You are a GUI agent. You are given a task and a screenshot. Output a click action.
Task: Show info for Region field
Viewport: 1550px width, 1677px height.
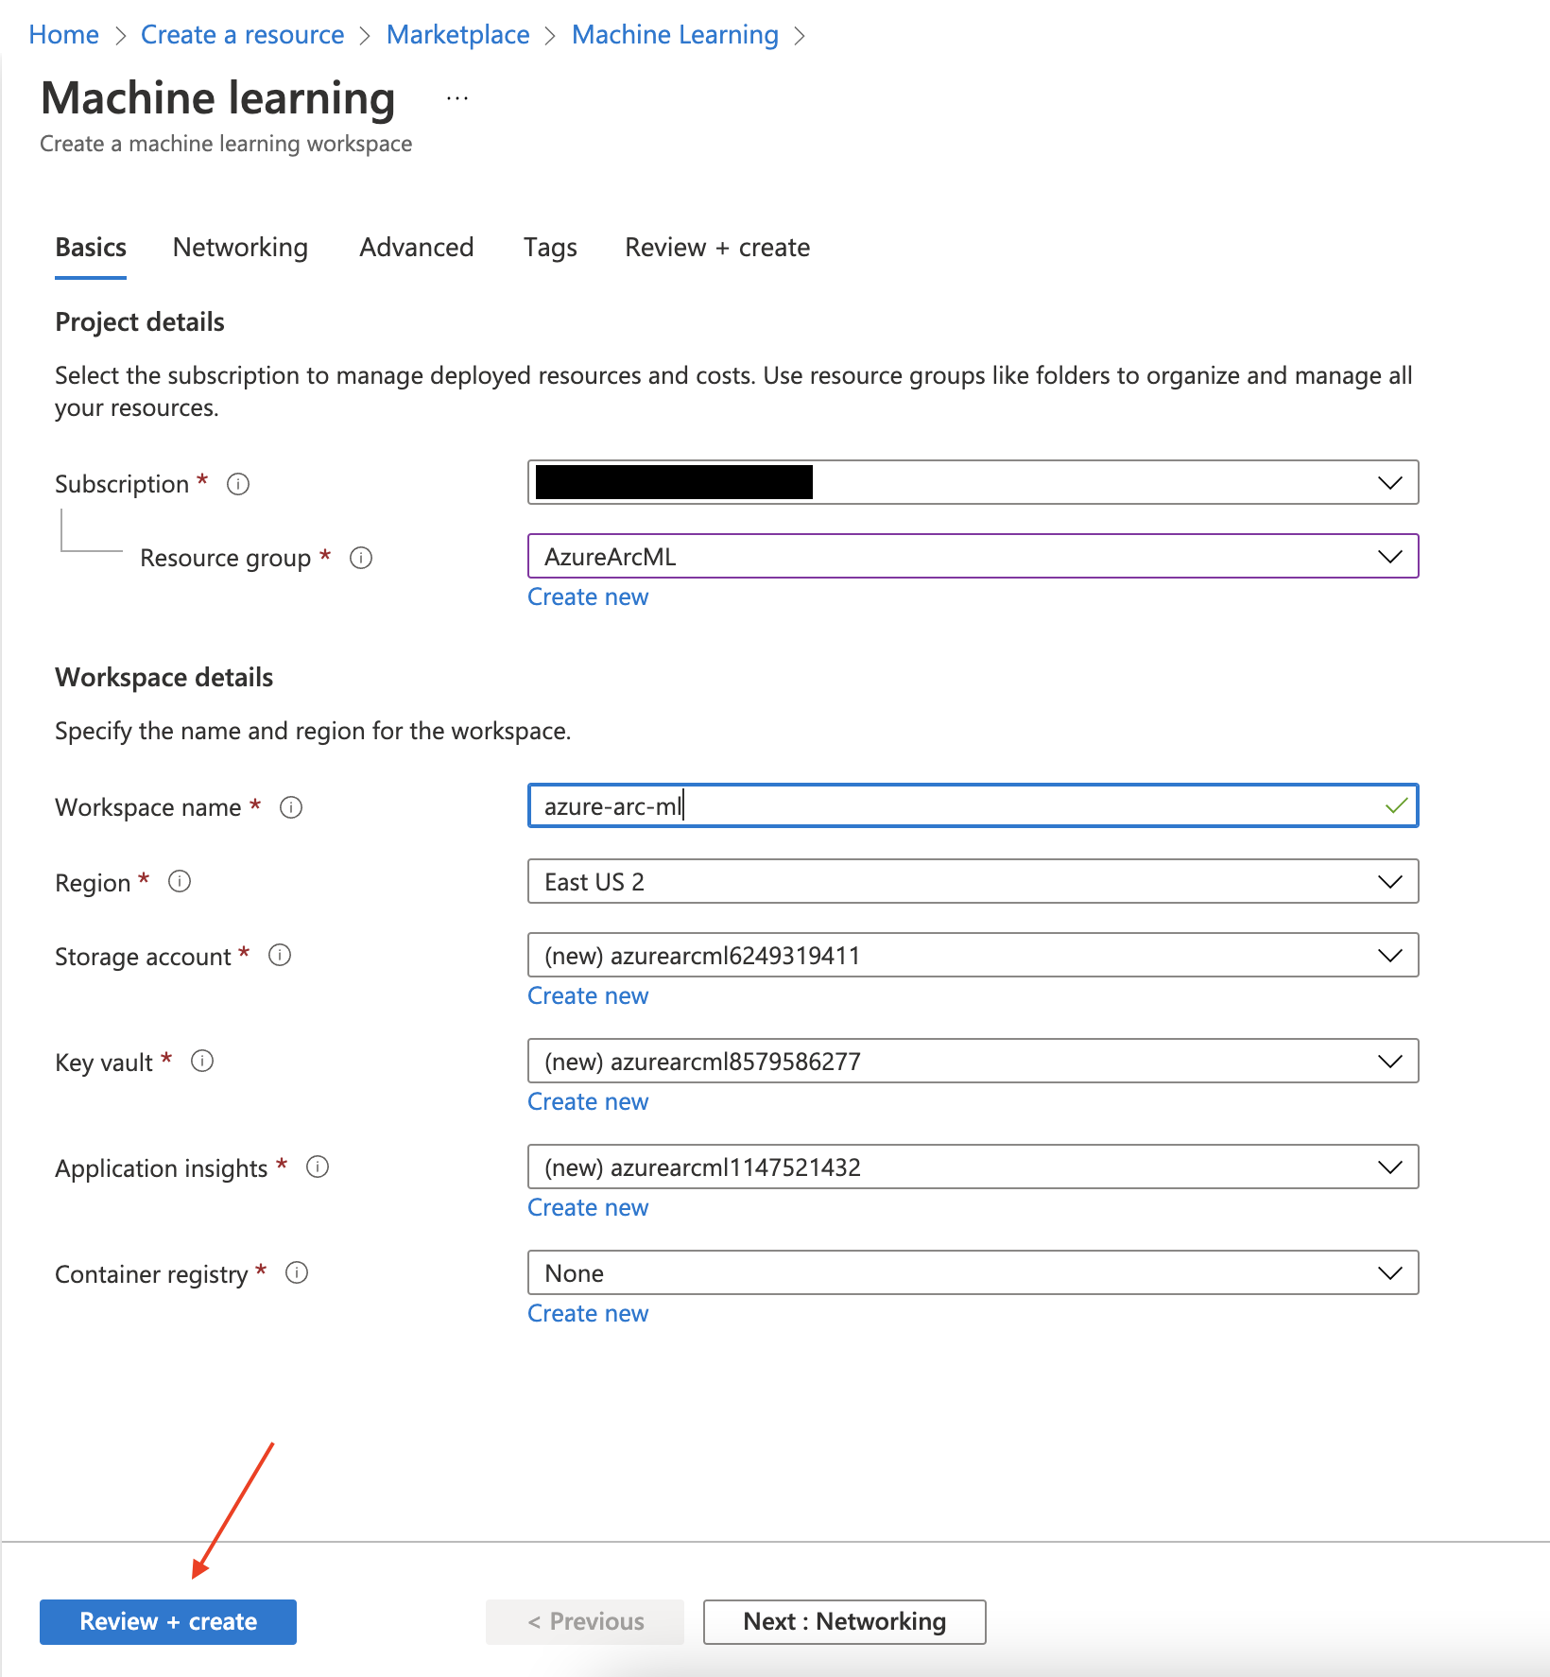180,881
